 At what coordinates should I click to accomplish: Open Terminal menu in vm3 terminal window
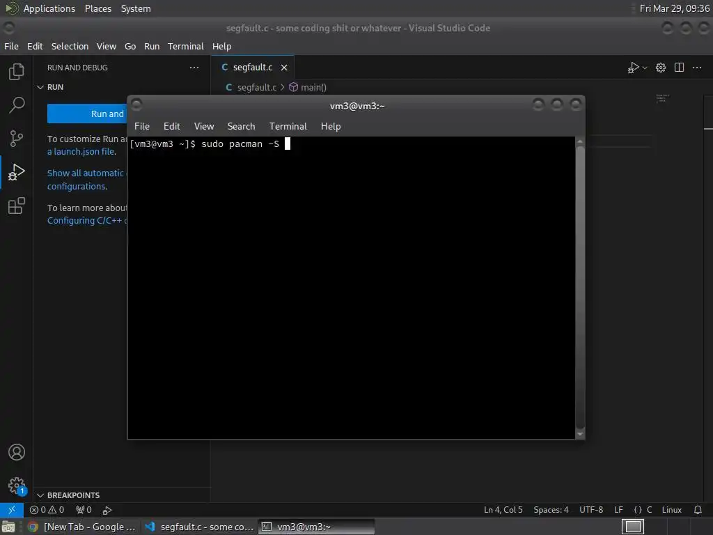click(x=288, y=127)
